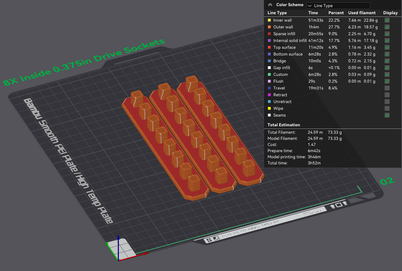Click the white Gap infill swatch
Viewport: 402px width, 271px height.
tap(269, 67)
